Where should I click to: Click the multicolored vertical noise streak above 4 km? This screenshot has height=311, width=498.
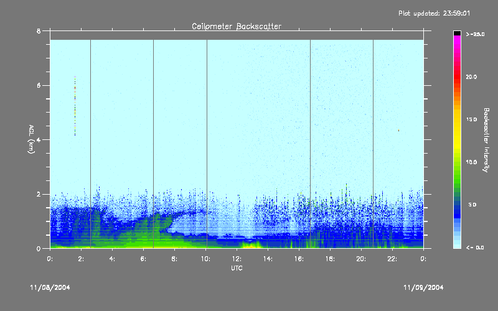pos(75,106)
